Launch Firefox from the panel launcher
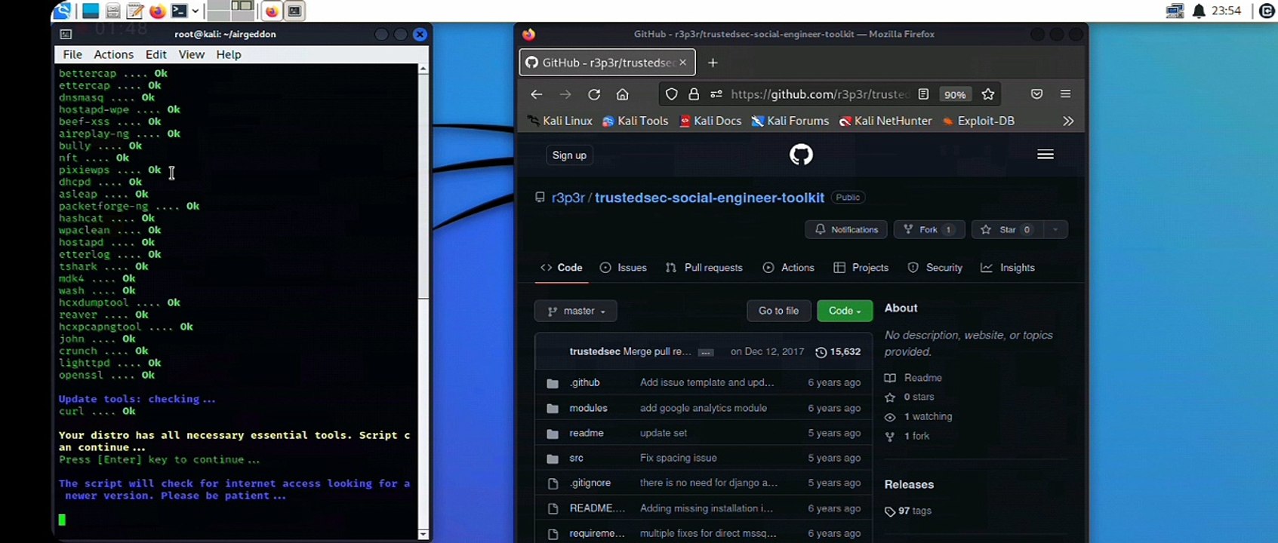The image size is (1278, 543). pyautogui.click(x=157, y=11)
